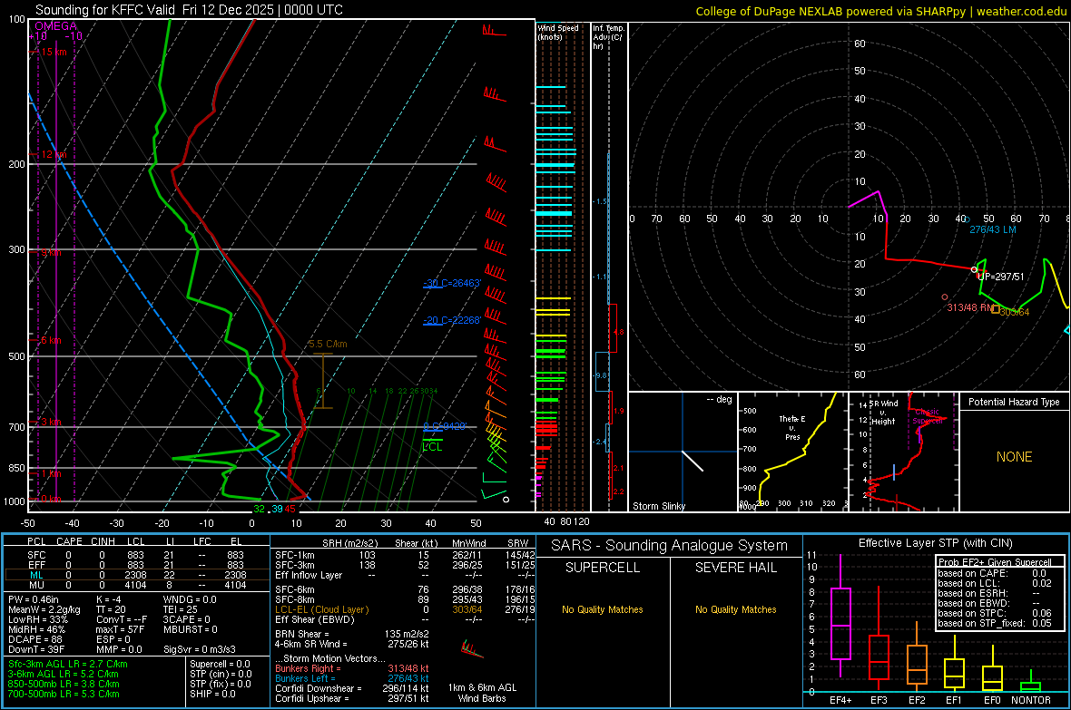Select the EFF parcel row

pos(136,565)
